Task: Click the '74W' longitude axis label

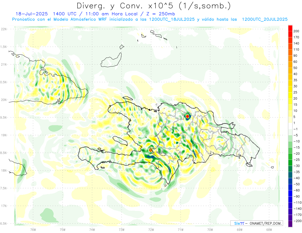Action: [92, 230]
